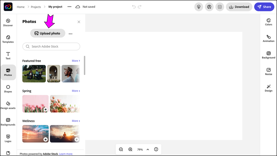Select the Text tool in sidebar

(8, 56)
